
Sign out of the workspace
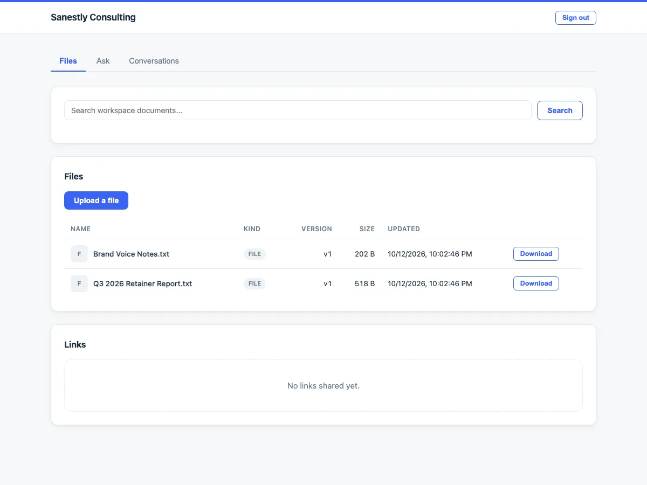pos(576,18)
